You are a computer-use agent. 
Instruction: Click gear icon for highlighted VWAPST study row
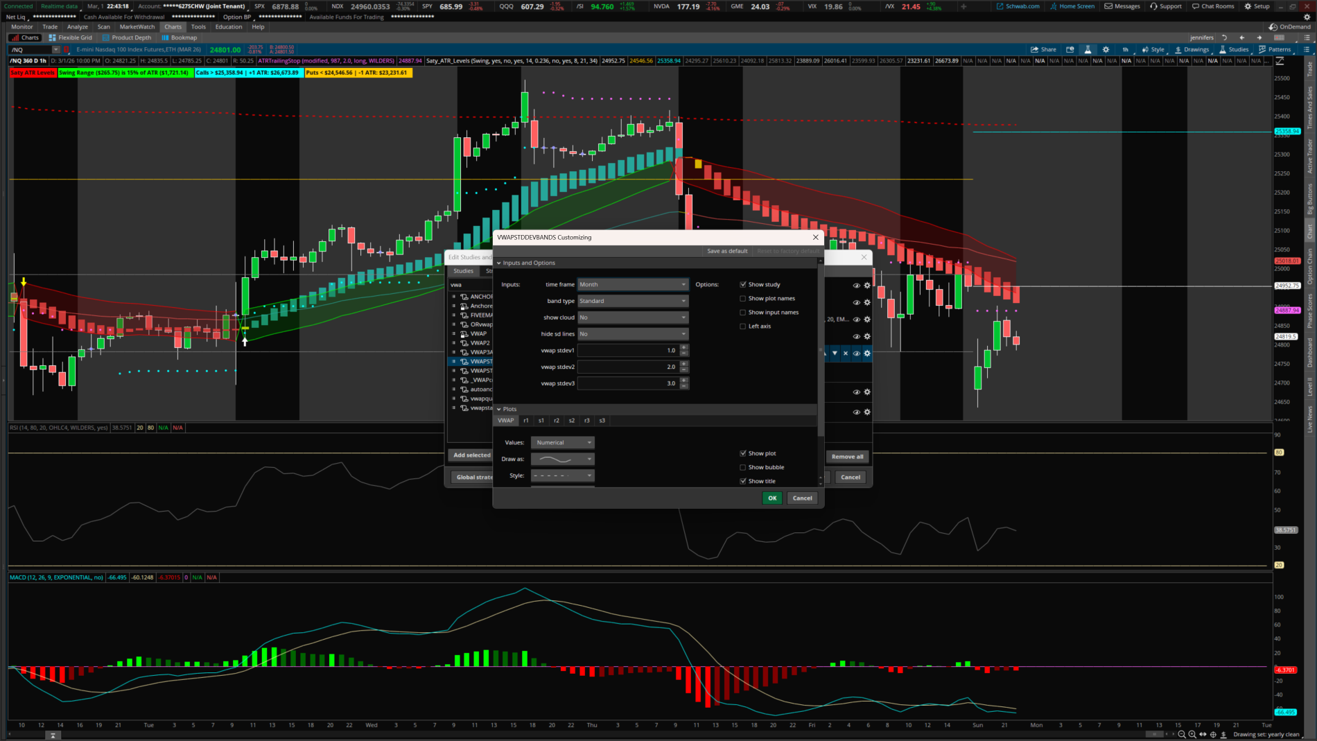click(866, 354)
